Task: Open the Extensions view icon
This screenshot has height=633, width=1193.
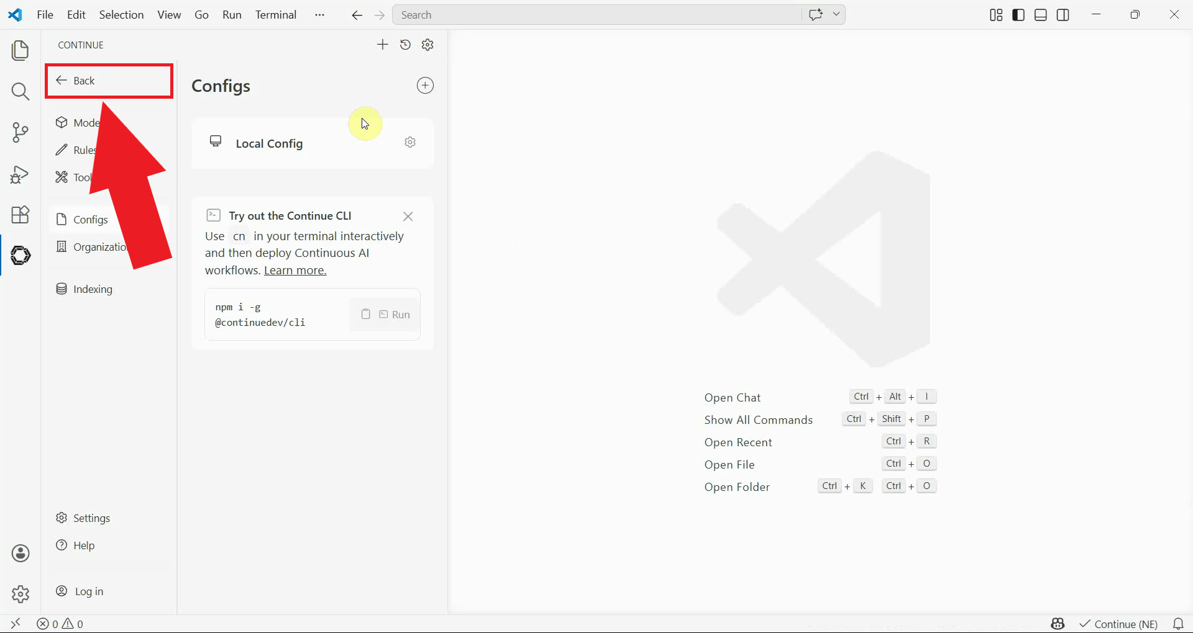Action: 21,215
